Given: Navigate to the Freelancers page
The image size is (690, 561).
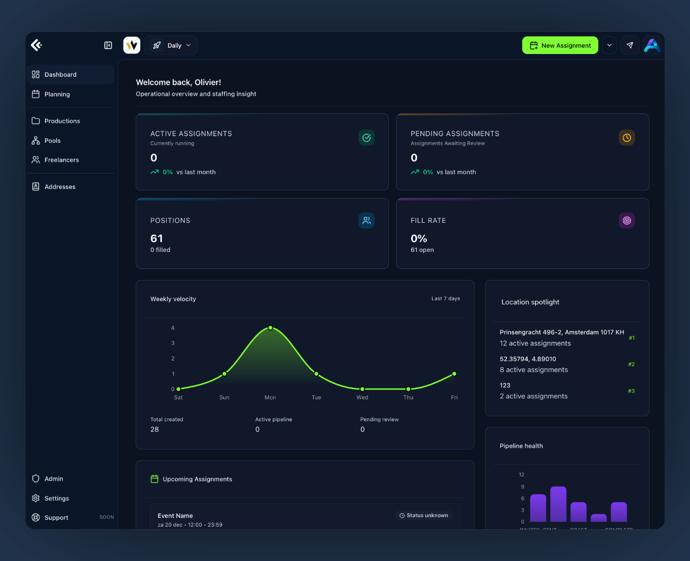Looking at the screenshot, I should (61, 160).
